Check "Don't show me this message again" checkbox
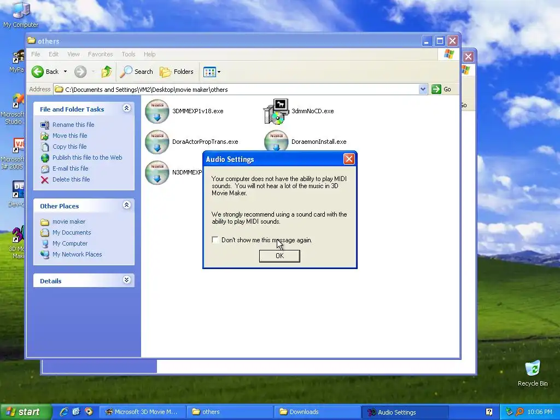560x420 pixels. coord(215,240)
